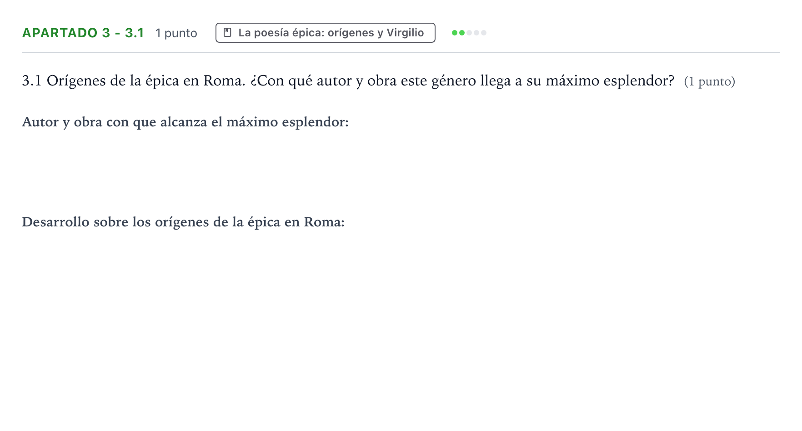
Task: Click the green '3.1' section number in the header
Action: 135,33
